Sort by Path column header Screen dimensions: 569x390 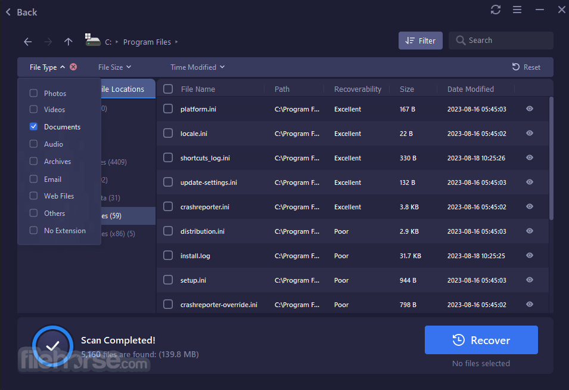(x=282, y=89)
